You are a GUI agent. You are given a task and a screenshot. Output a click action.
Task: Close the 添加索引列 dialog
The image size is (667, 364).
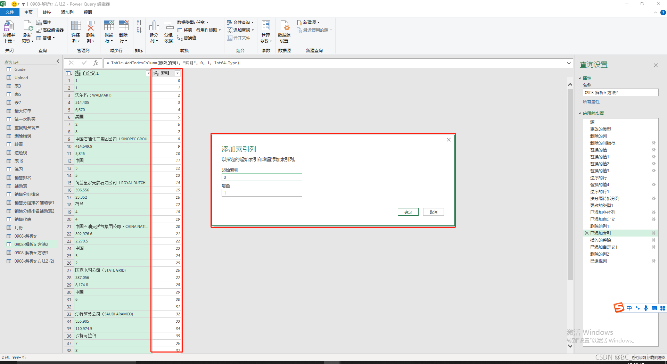click(449, 140)
